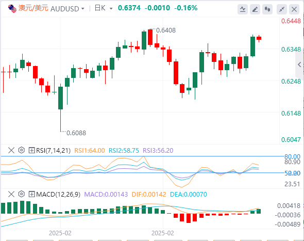304x241 pixels.
Task: Click the low label 0.6088
Action: (x=76, y=133)
